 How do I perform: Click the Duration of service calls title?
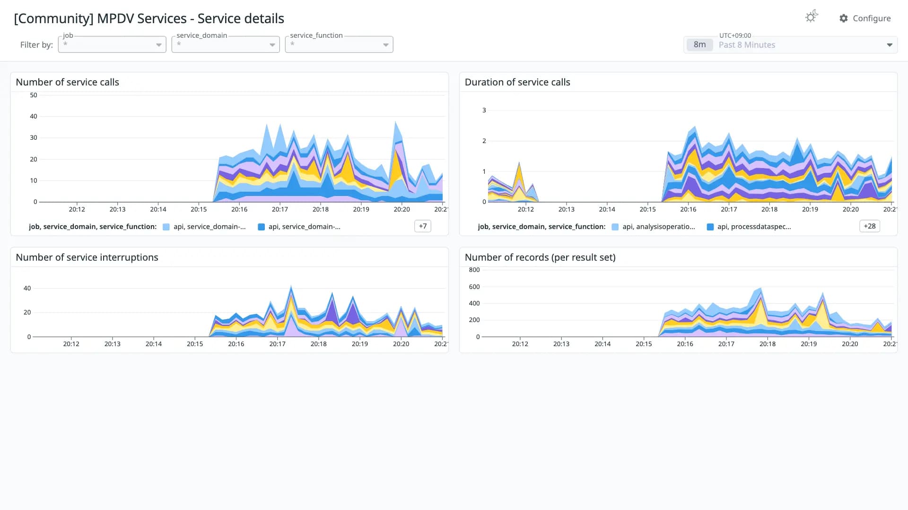pos(517,82)
